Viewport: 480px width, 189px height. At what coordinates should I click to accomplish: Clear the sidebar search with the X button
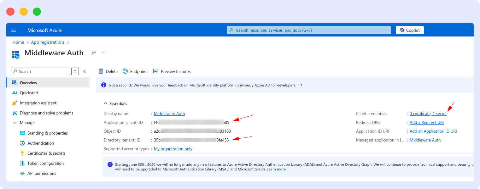point(75,71)
